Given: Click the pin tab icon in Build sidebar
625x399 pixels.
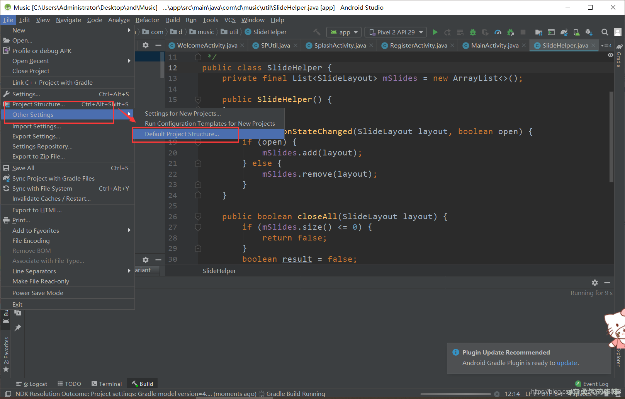Looking at the screenshot, I should click(18, 328).
